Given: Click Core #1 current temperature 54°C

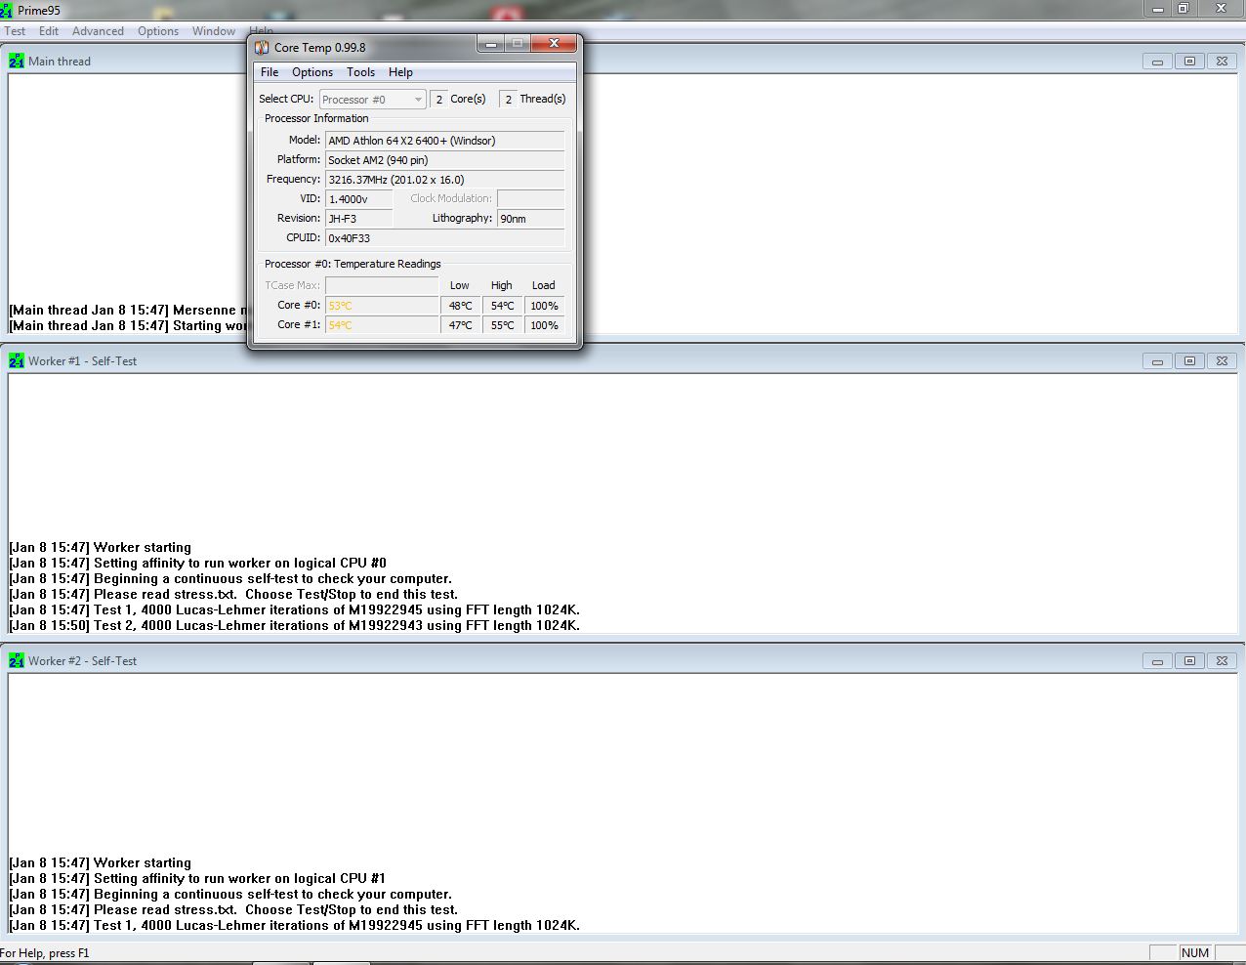Looking at the screenshot, I should [x=382, y=325].
